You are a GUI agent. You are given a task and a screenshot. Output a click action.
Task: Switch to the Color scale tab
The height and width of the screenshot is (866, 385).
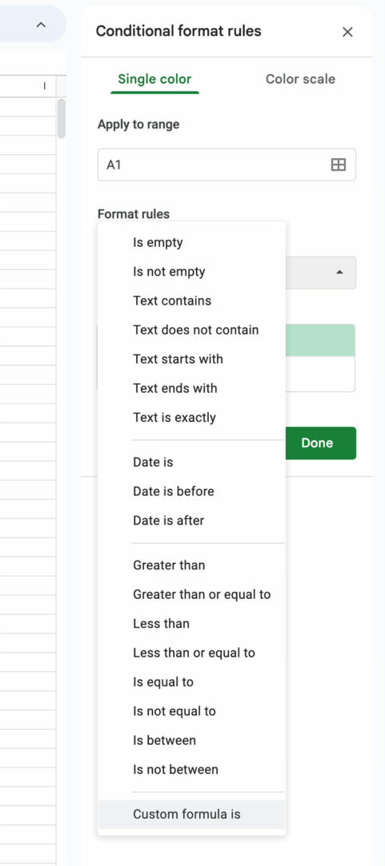pos(300,79)
